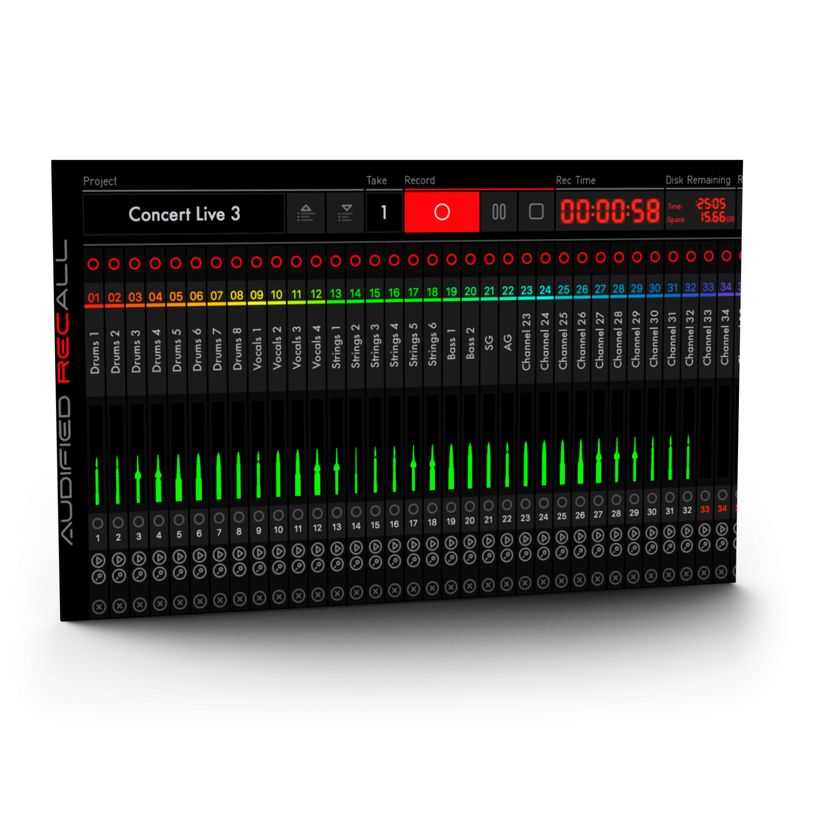
Task: Click the magnifier icon on track 10
Action: [x=279, y=568]
